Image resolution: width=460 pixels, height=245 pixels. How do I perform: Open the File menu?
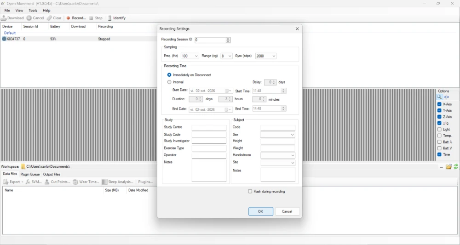click(7, 11)
